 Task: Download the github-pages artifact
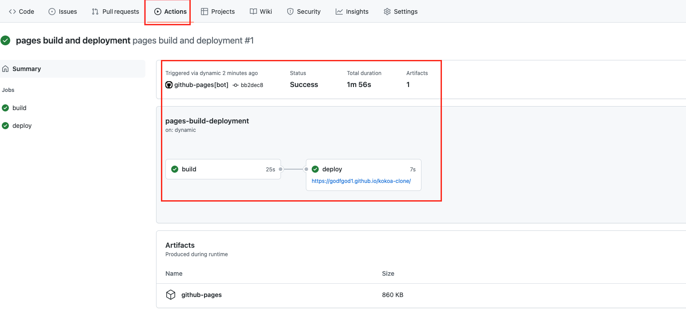(201, 295)
